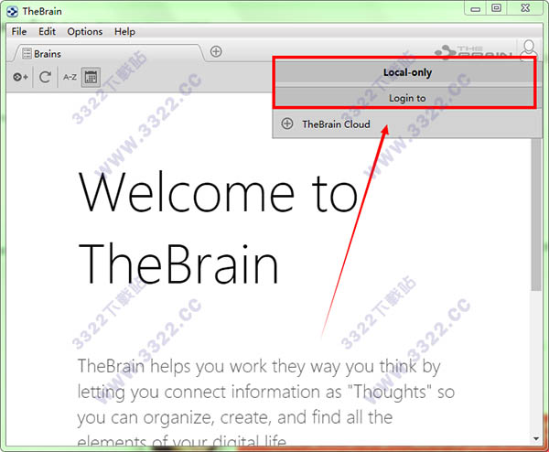This screenshot has height=452, width=549.
Task: Select the Local-only option
Action: coord(407,72)
